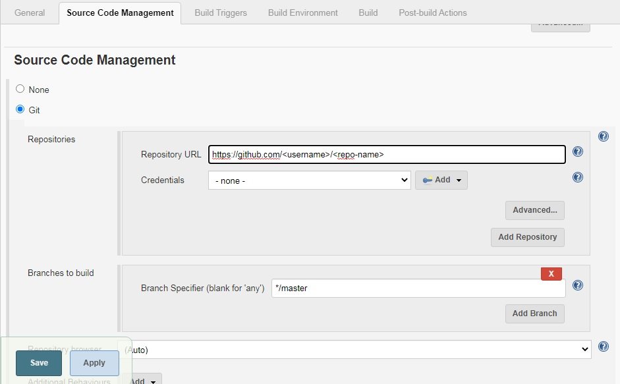Save the job configuration
Viewport: 620px width, 384px height.
tap(39, 363)
